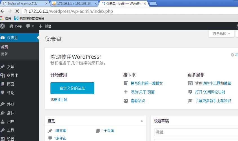
Task: Open 了解更多新手上路知识 link
Action: tap(213, 101)
